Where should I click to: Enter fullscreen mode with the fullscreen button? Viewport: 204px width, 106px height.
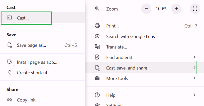(195, 9)
